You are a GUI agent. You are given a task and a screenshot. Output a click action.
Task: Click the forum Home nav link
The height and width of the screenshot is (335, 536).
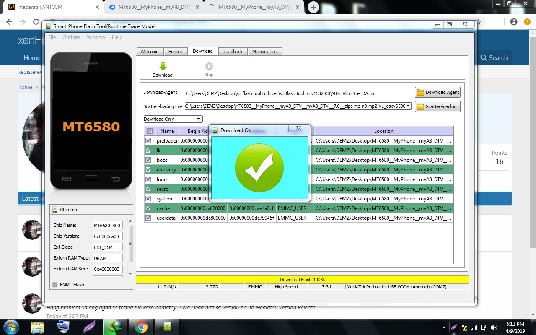[x=32, y=58]
